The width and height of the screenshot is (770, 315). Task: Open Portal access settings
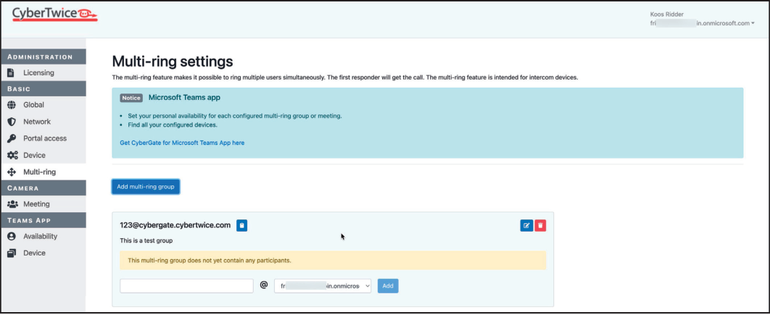click(44, 138)
